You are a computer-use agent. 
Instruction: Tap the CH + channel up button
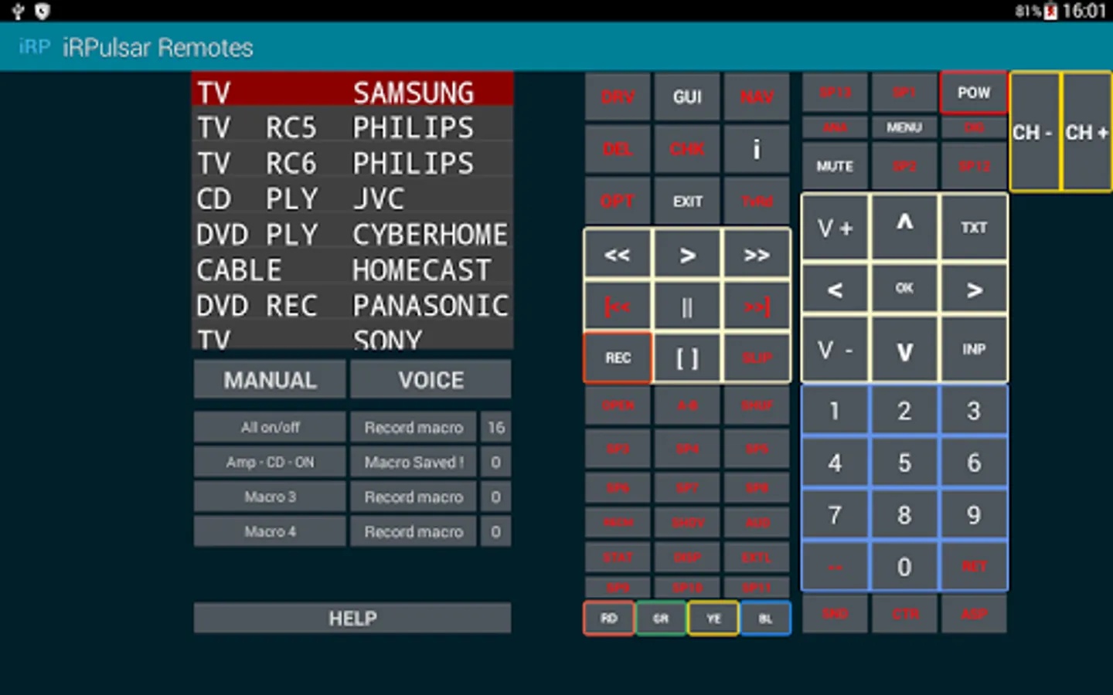1087,132
